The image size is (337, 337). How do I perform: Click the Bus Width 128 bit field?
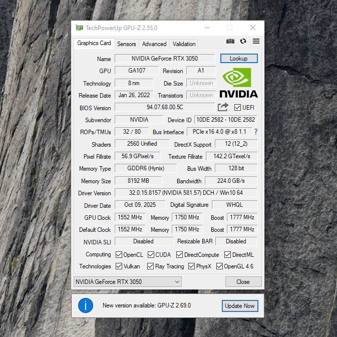236,168
